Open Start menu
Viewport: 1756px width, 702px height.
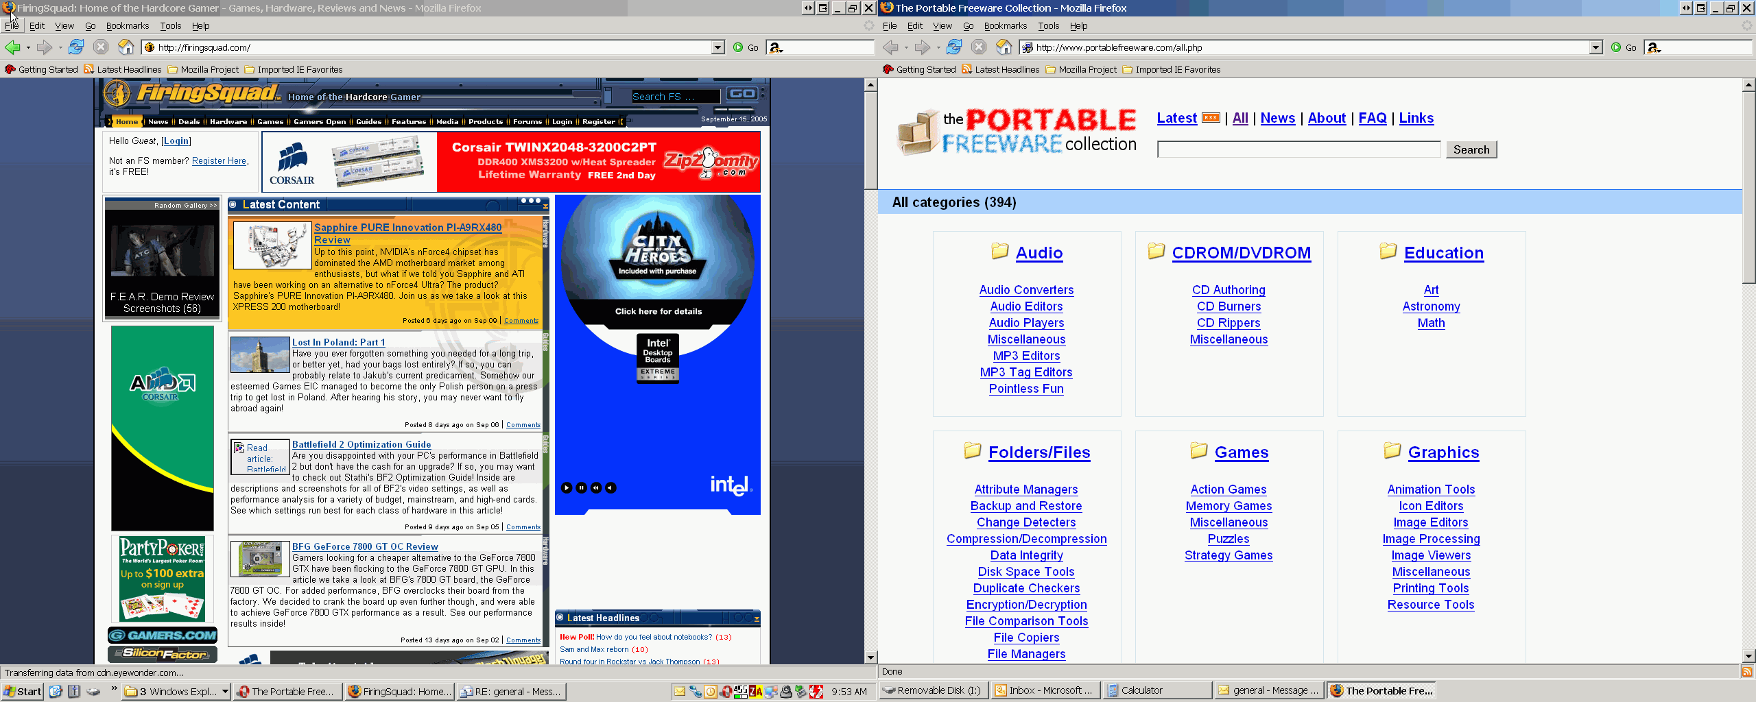coord(23,691)
